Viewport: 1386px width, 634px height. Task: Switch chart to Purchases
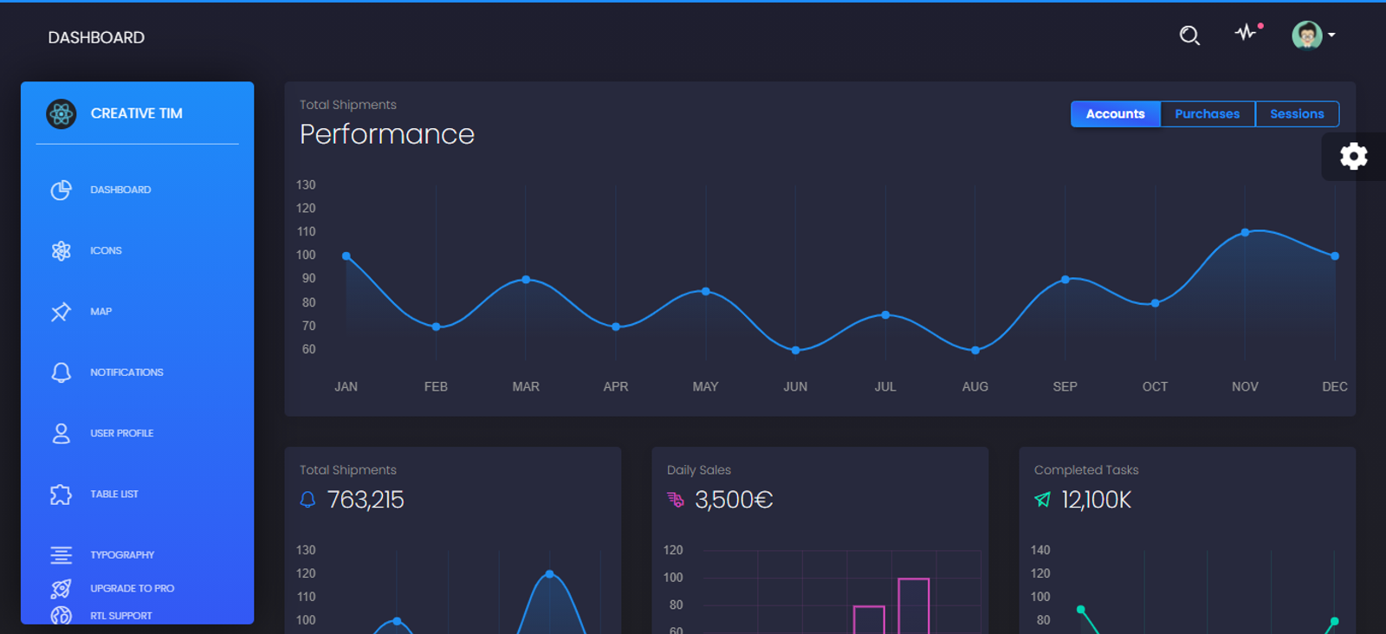pyautogui.click(x=1208, y=114)
